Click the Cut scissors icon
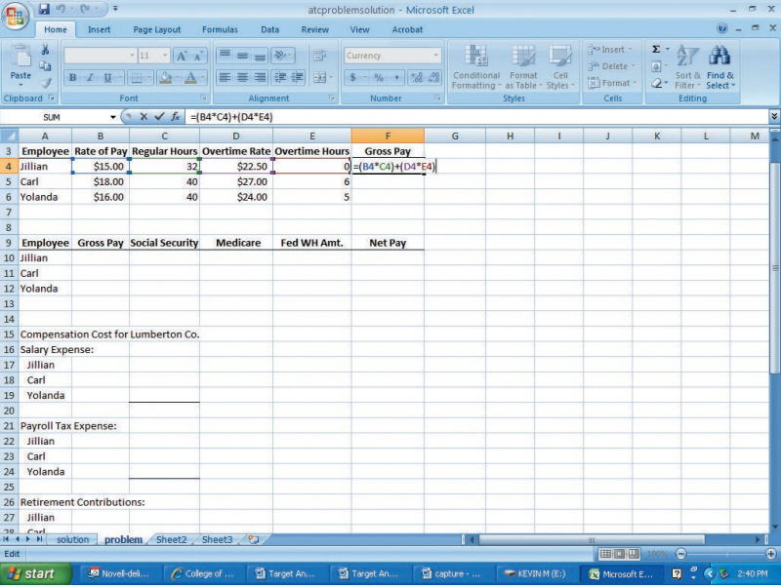Image resolution: width=781 pixels, height=587 pixels. [45, 50]
